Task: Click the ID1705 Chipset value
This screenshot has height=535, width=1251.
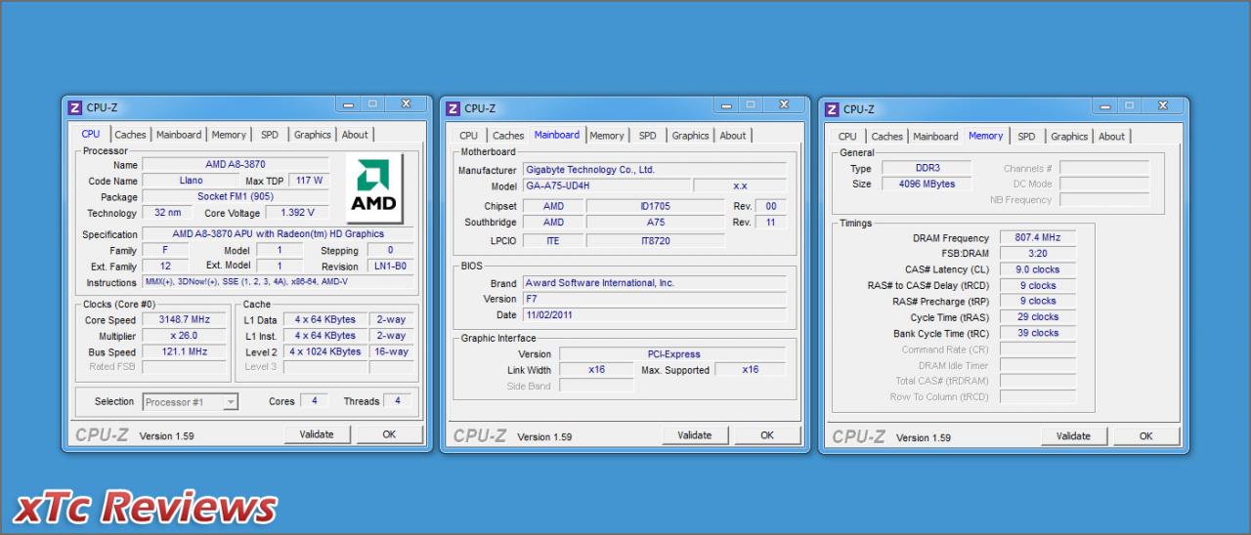Action: pyautogui.click(x=656, y=206)
